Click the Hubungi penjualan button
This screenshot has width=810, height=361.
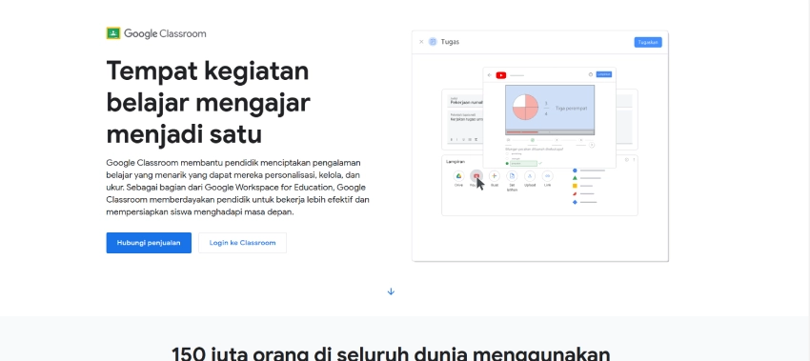(x=149, y=243)
